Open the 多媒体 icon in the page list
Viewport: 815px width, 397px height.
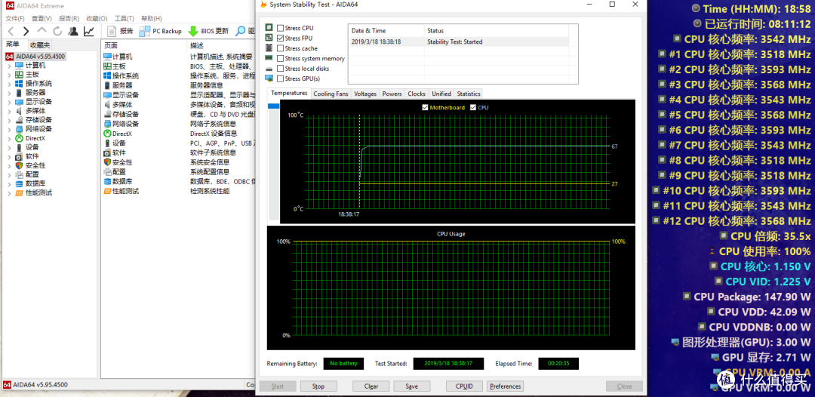(x=108, y=104)
